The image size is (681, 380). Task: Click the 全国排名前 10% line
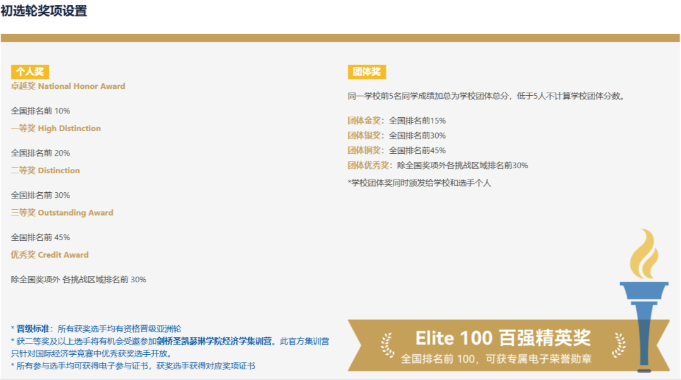[40, 111]
